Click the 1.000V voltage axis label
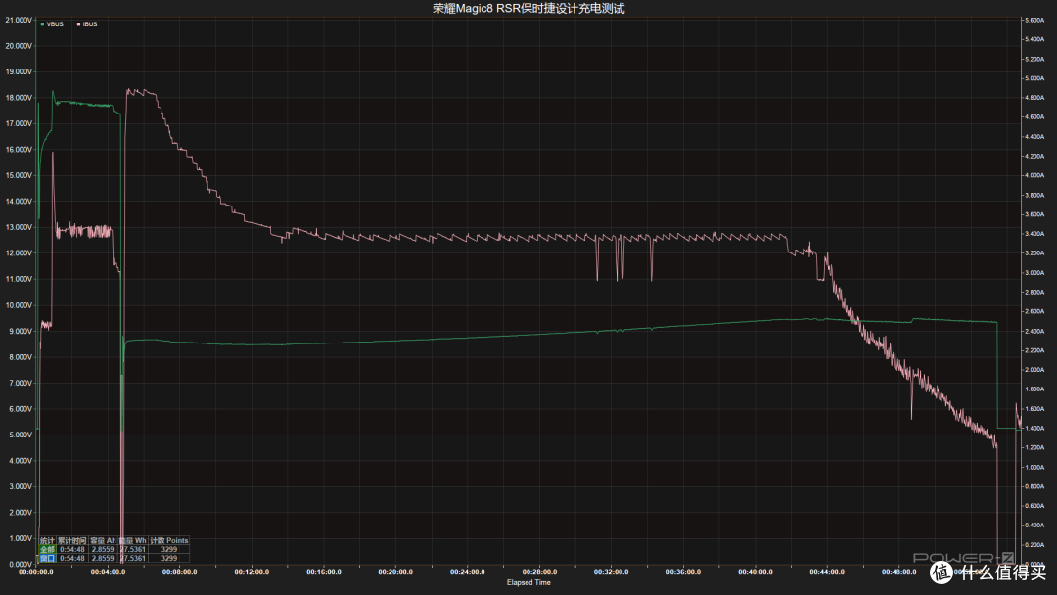 20,538
